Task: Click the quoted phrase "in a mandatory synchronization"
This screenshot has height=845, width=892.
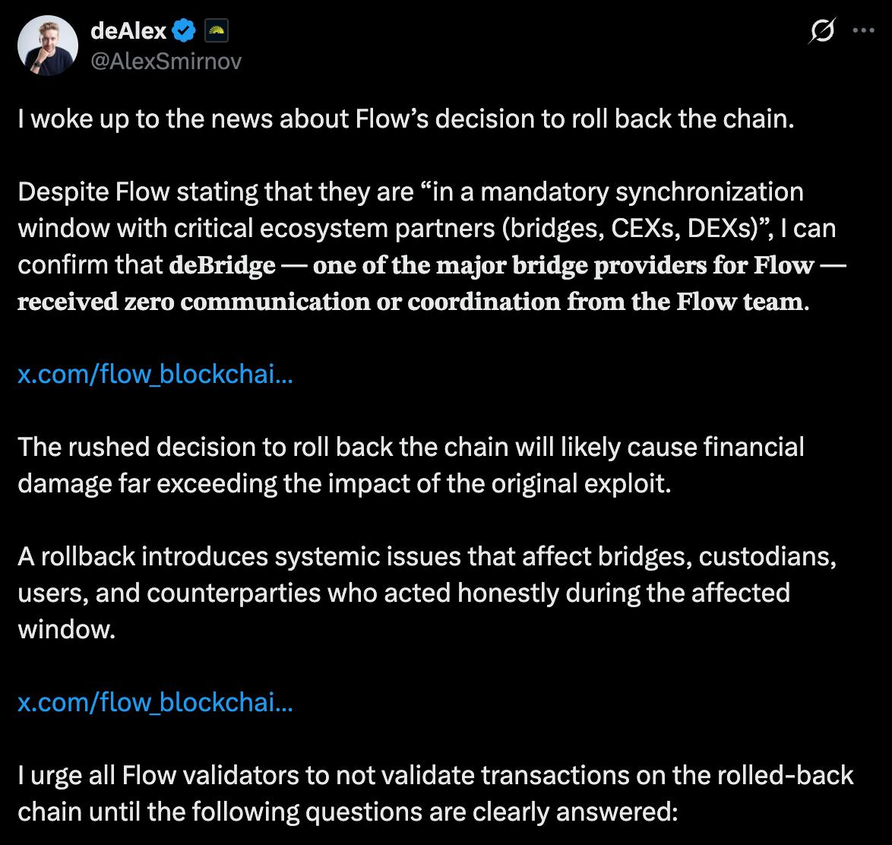Action: tap(617, 191)
